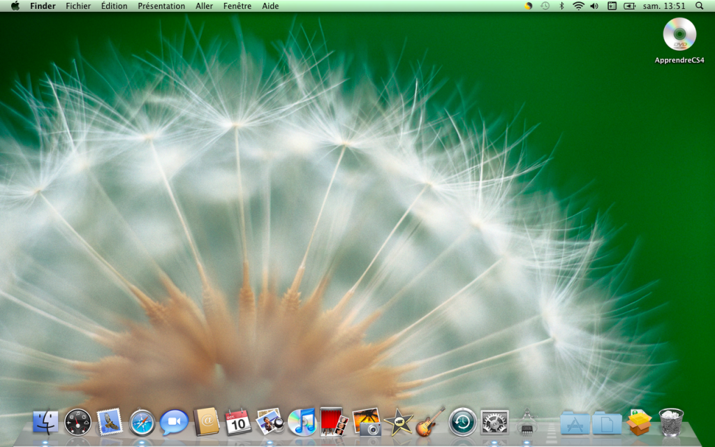Open iChat video bubble icon

(174, 423)
